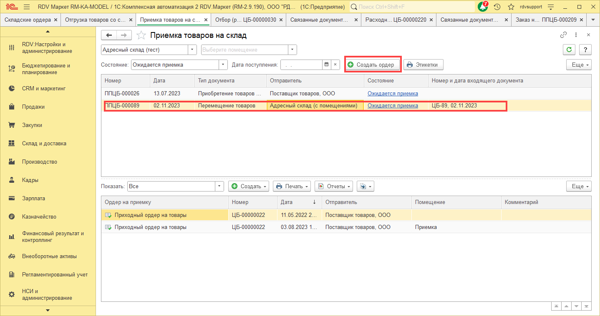Click the Выберите помещение input field
Image resolution: width=600 pixels, height=316 pixels.
coord(245,50)
